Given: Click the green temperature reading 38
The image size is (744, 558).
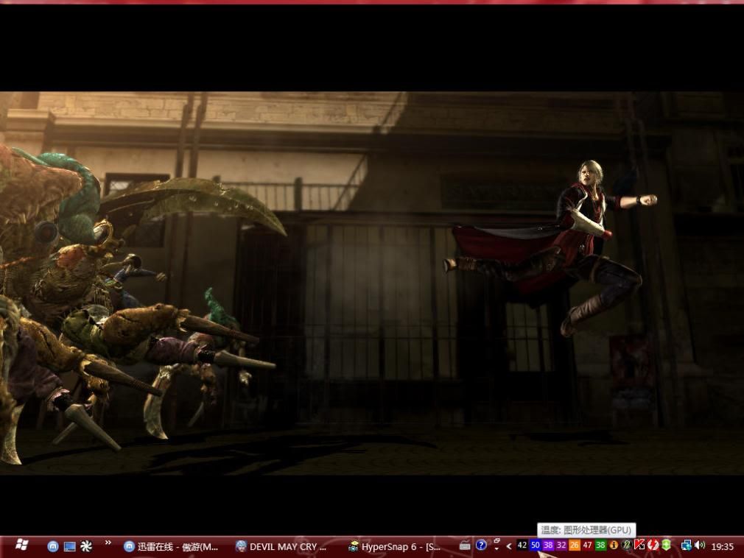Looking at the screenshot, I should (x=600, y=545).
